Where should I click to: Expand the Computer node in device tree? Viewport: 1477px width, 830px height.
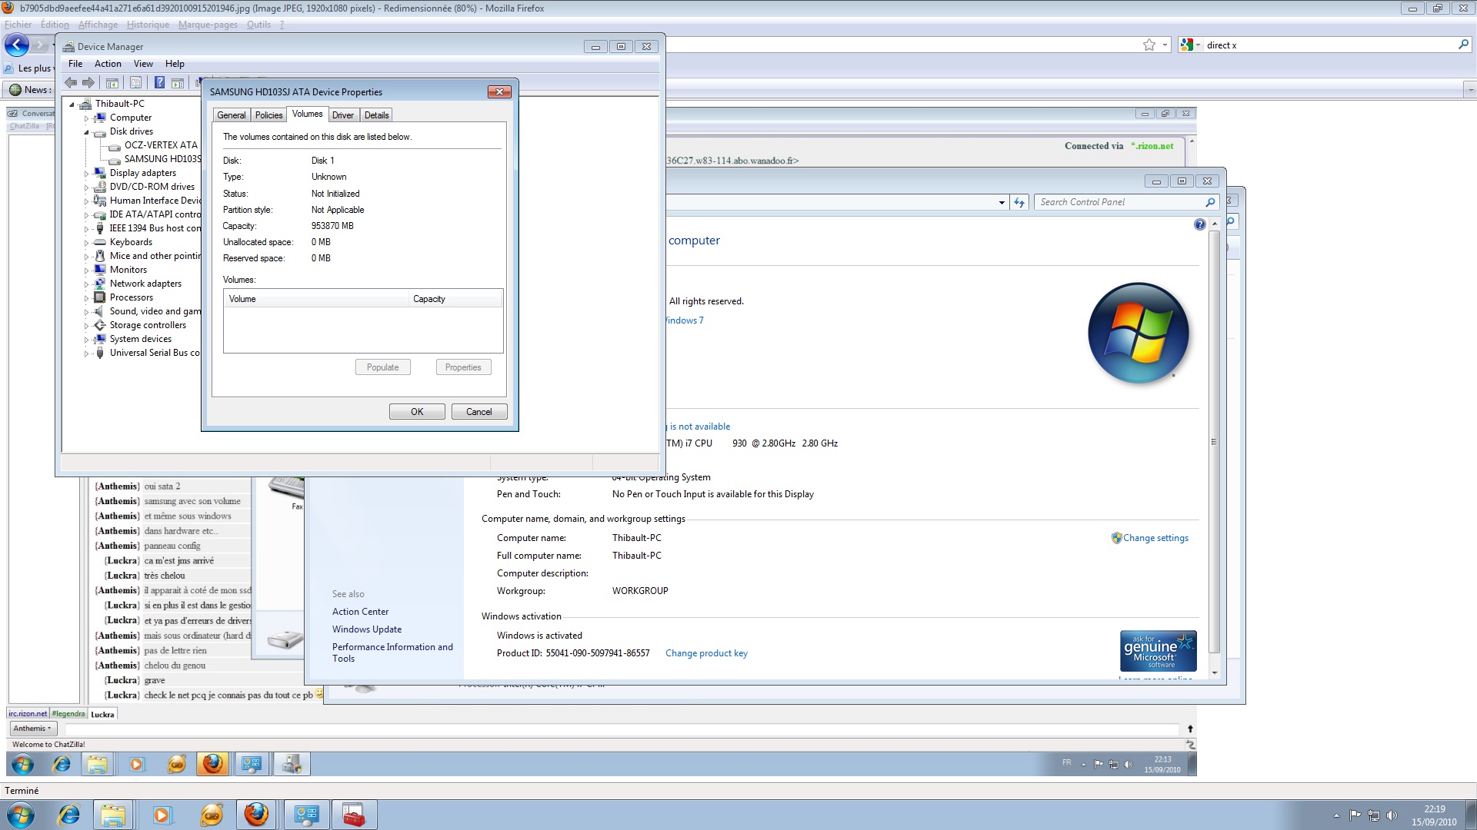tap(86, 118)
